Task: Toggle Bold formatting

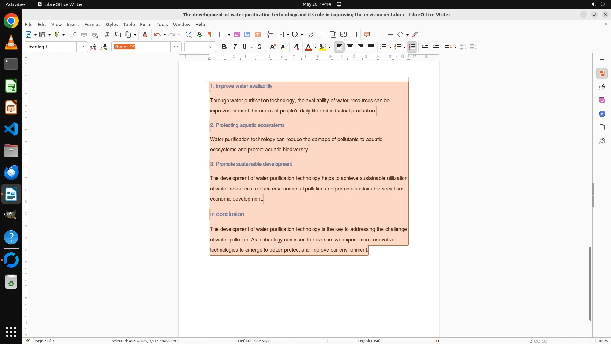Action: pyautogui.click(x=224, y=47)
